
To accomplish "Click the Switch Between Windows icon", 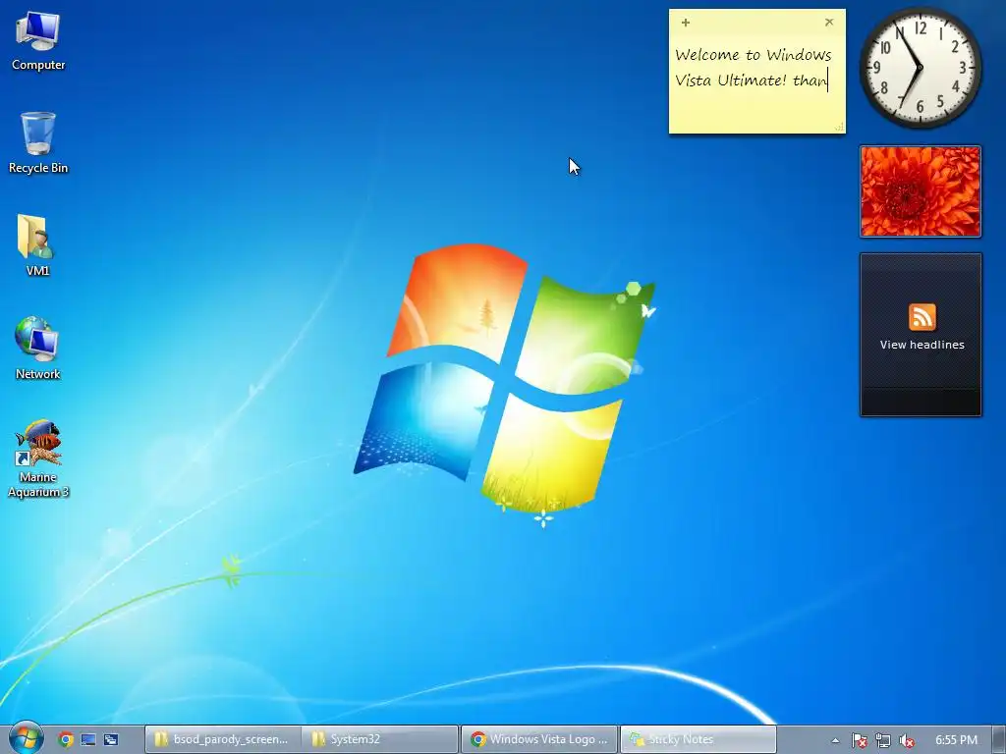I will tap(110, 739).
